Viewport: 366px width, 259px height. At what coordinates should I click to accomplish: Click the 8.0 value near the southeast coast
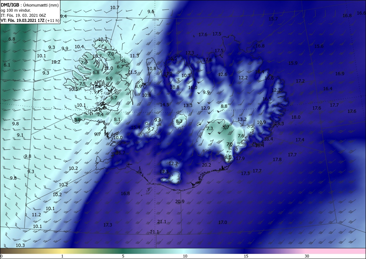(x=228, y=157)
